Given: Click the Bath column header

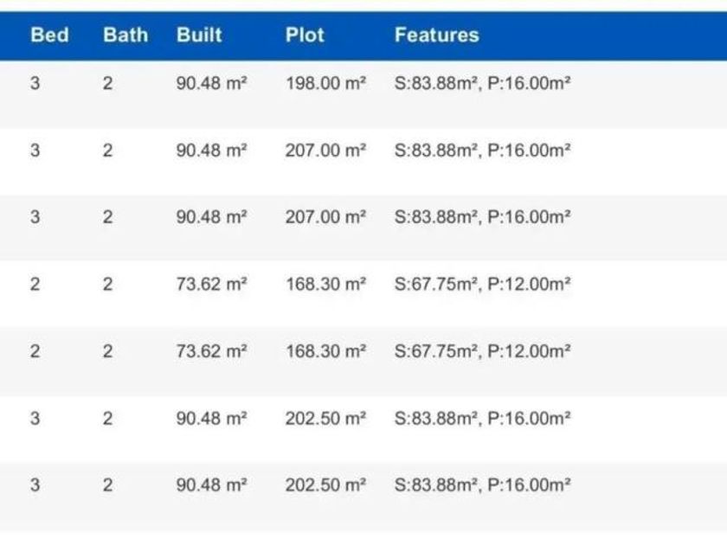Looking at the screenshot, I should pos(125,35).
